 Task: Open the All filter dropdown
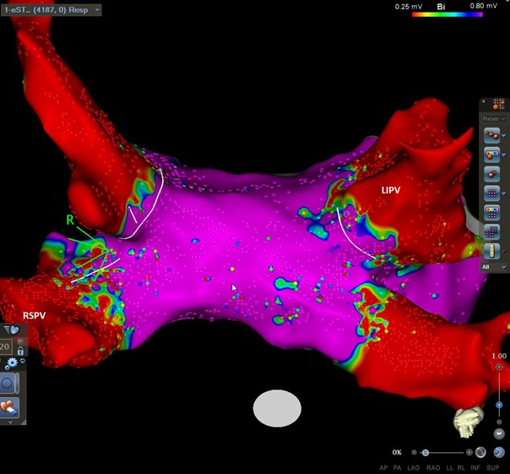click(494, 266)
